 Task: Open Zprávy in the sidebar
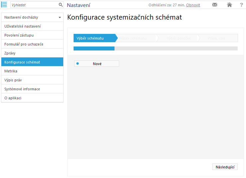click(x=32, y=53)
